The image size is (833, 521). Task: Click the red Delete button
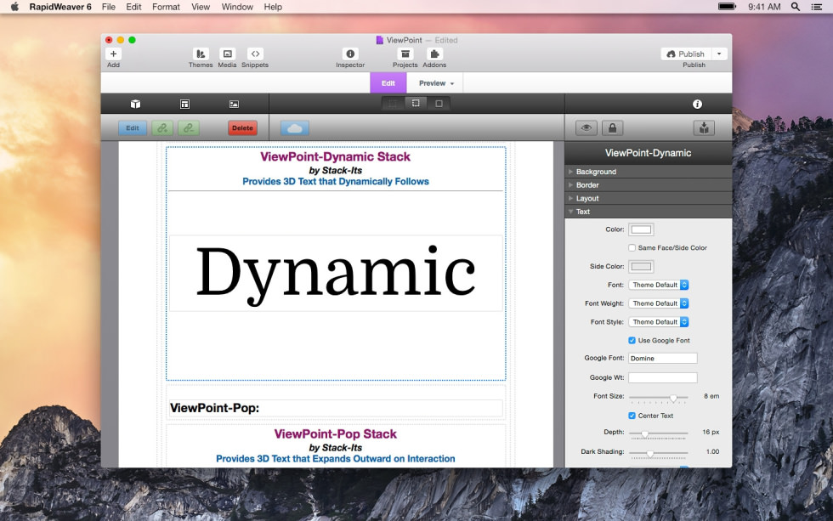click(243, 128)
